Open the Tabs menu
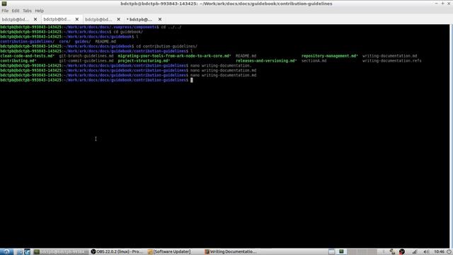The width and height of the screenshot is (453, 255). (x=27, y=11)
